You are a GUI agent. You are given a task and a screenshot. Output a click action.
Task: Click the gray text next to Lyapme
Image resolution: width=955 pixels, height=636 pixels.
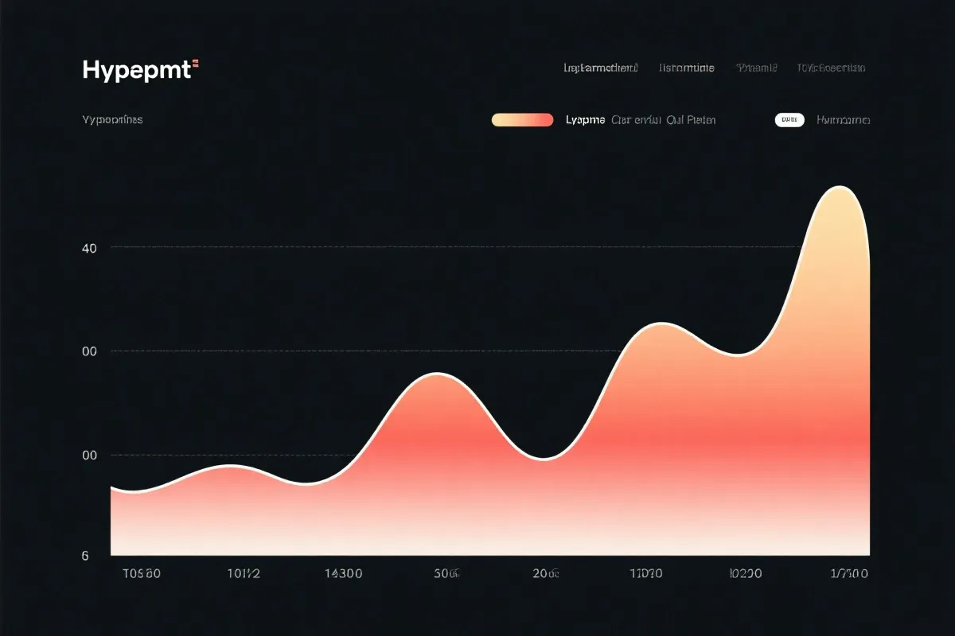pos(663,120)
